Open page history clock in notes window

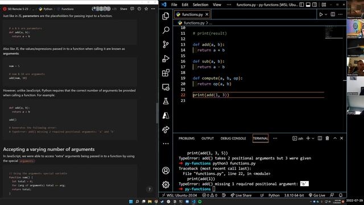click(139, 9)
